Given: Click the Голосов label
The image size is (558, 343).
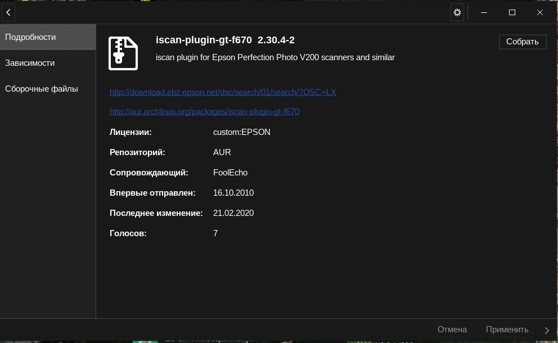Looking at the screenshot, I should tap(128, 233).
